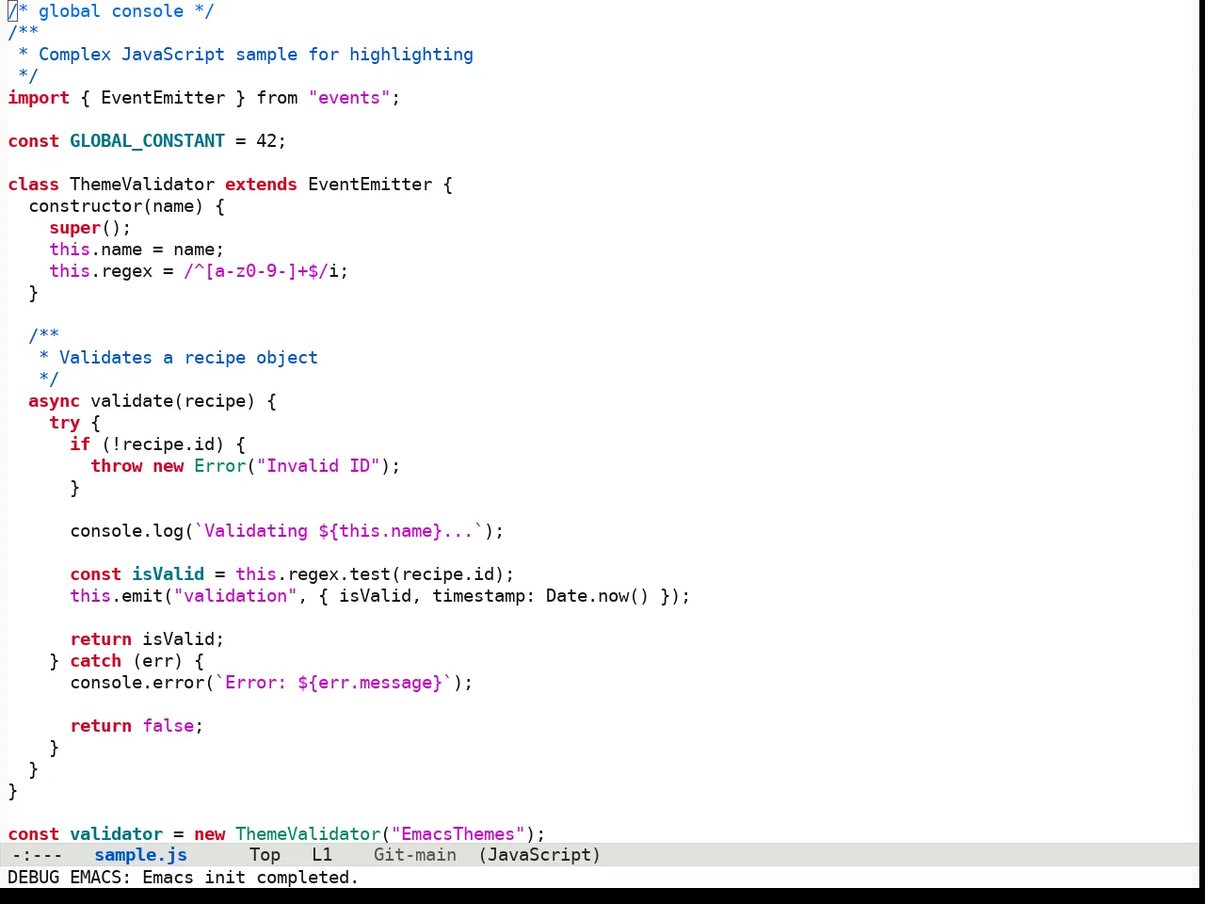This screenshot has width=1205, height=904.
Task: Click the "L1" line number indicator
Action: click(x=322, y=855)
